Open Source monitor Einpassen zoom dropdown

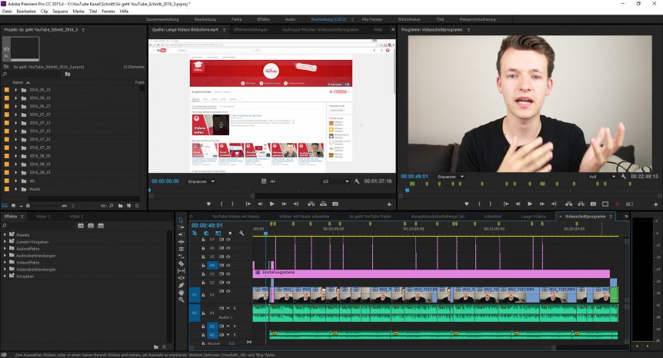pos(202,181)
